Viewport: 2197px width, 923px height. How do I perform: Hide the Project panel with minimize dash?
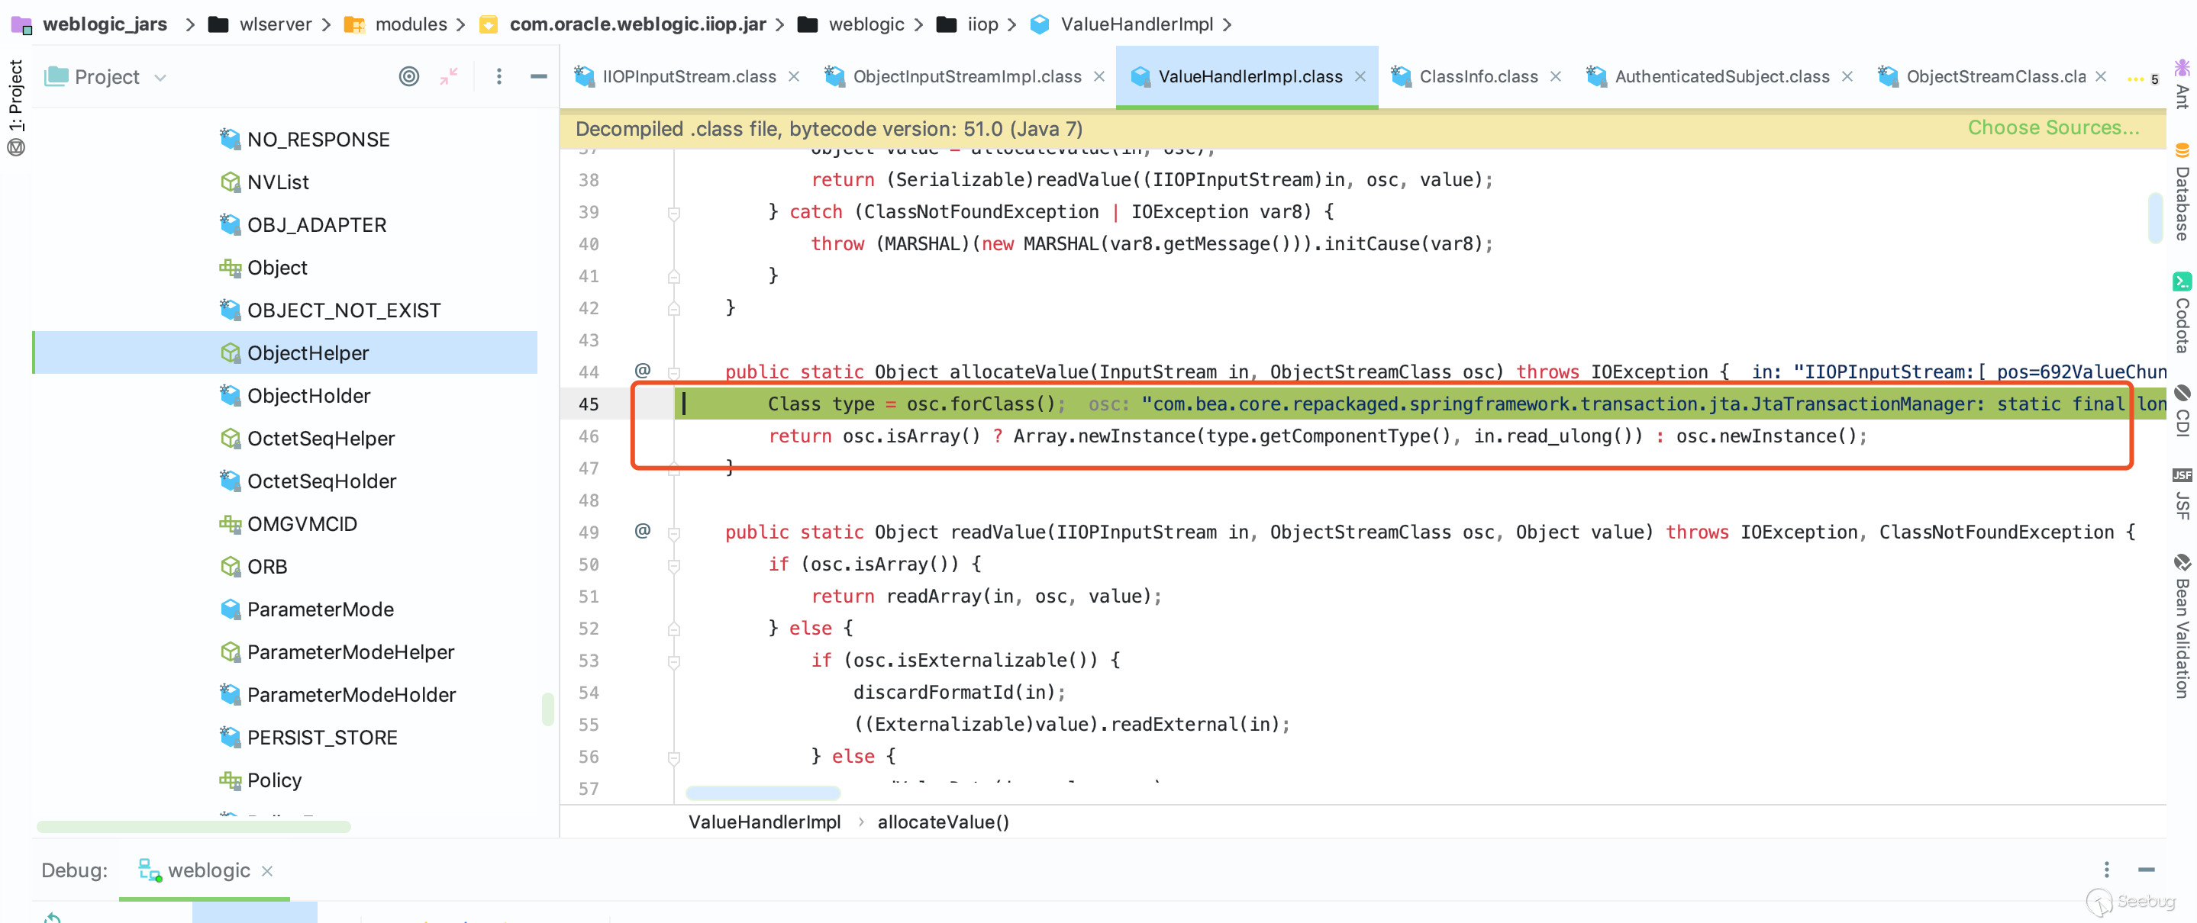coord(538,77)
